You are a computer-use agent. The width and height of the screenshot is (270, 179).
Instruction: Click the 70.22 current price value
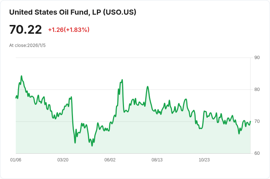(x=25, y=30)
